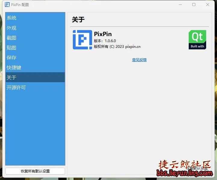217x180 pixels.
Task: Minimize the PixPin 配置 window
Action: (180, 5)
